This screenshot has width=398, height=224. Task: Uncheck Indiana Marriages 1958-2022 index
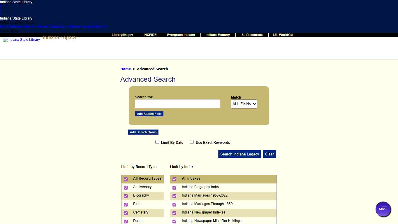point(175,196)
